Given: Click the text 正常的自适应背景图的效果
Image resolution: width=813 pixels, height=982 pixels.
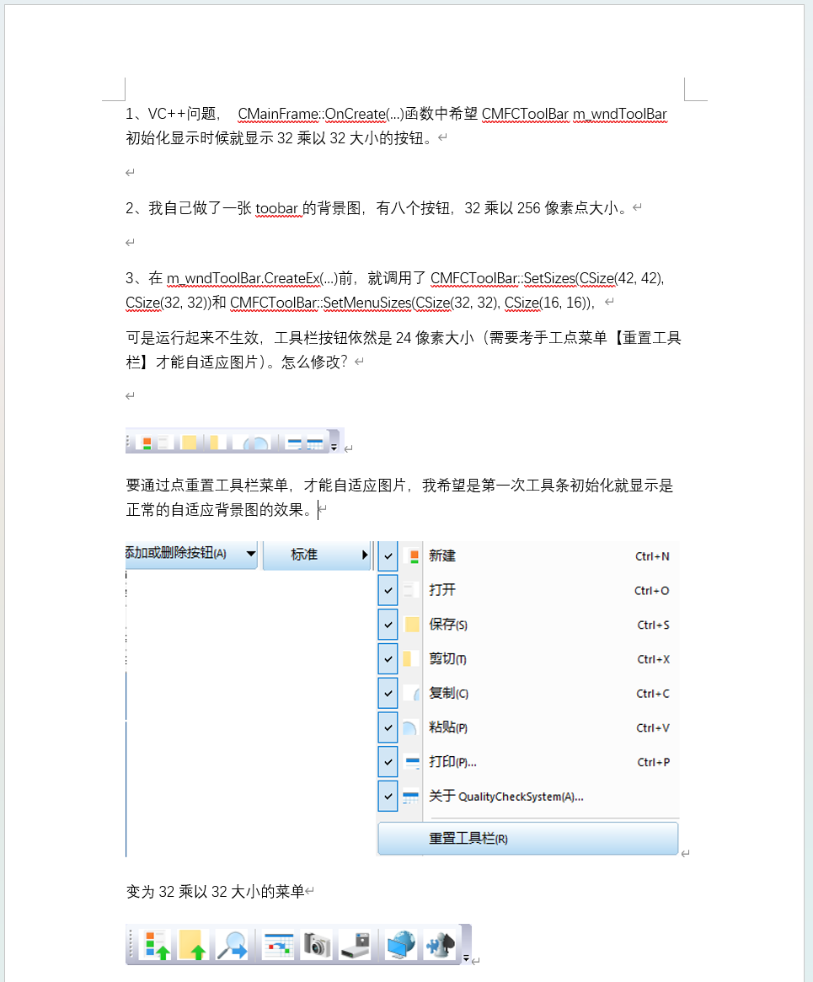Looking at the screenshot, I should point(215,510).
